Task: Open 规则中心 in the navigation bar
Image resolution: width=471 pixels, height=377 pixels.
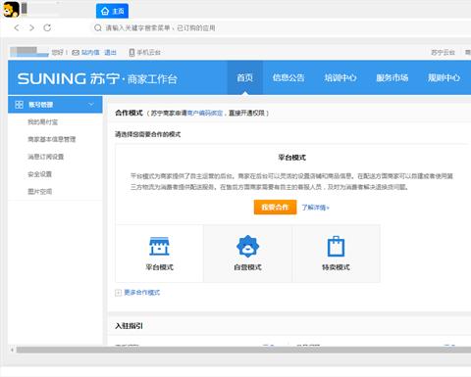Action: click(444, 77)
